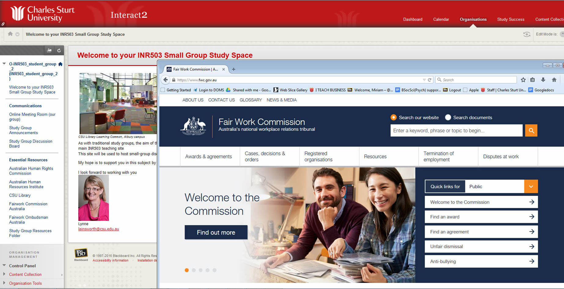Click the browser back arrow button
This screenshot has height=289, width=564.
[165, 80]
